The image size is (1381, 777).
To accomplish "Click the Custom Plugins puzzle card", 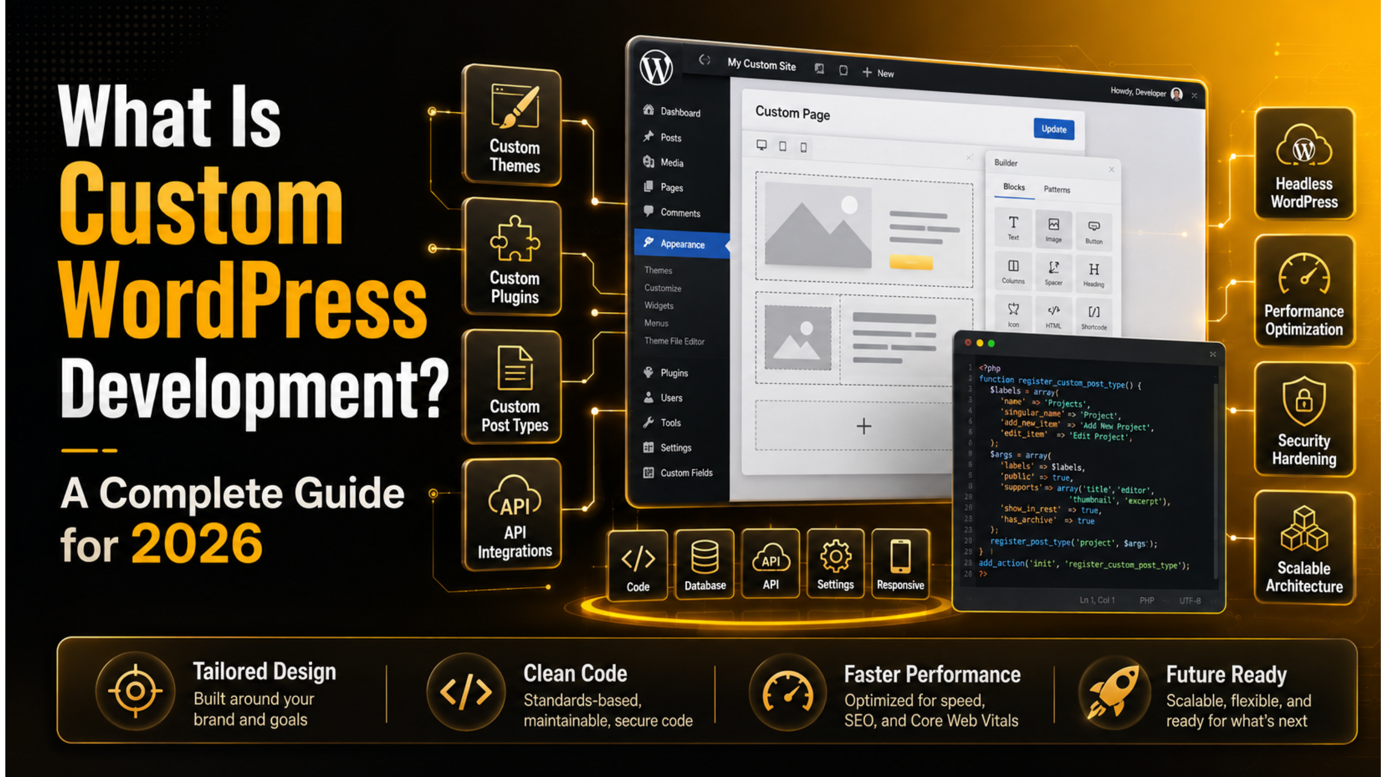I will click(x=512, y=257).
